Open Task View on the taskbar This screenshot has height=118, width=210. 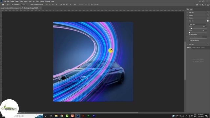coord(51,116)
